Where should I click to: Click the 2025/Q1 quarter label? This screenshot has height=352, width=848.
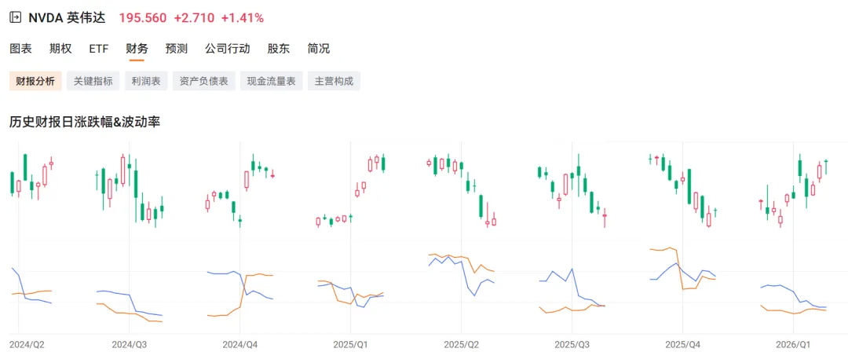coord(350,344)
